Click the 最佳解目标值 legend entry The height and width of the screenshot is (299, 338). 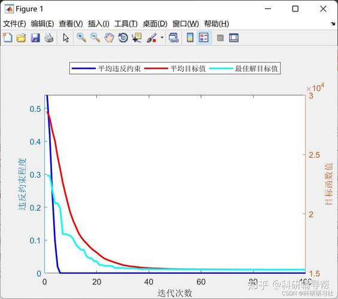click(256, 69)
